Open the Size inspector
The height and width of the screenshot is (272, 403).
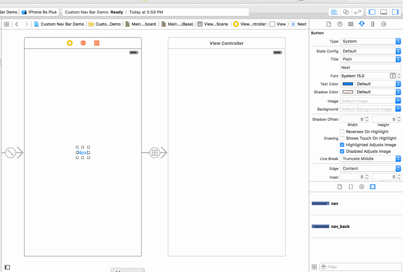point(373,24)
